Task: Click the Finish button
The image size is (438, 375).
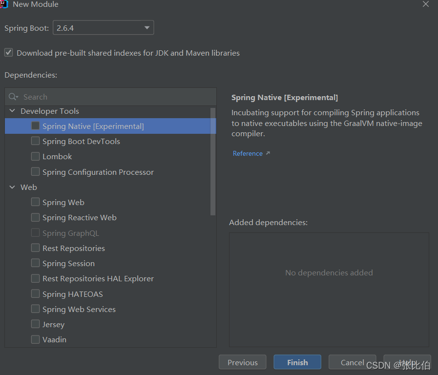Action: point(297,362)
